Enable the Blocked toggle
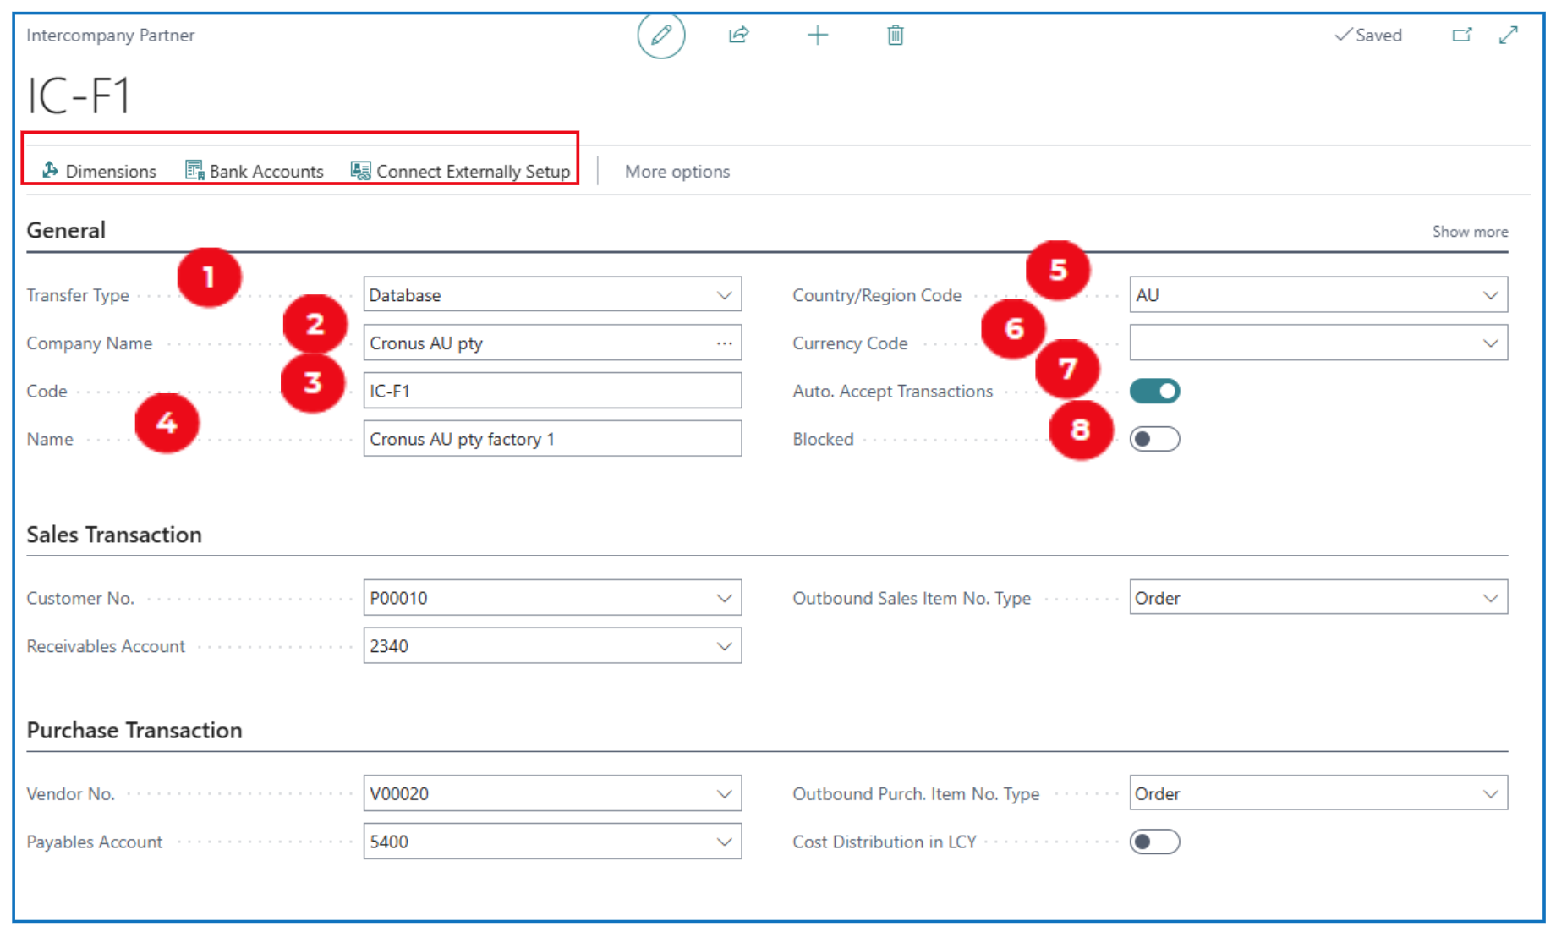The width and height of the screenshot is (1556, 932). point(1154,439)
